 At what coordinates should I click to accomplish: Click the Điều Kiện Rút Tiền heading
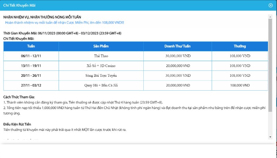click(x=19, y=124)
